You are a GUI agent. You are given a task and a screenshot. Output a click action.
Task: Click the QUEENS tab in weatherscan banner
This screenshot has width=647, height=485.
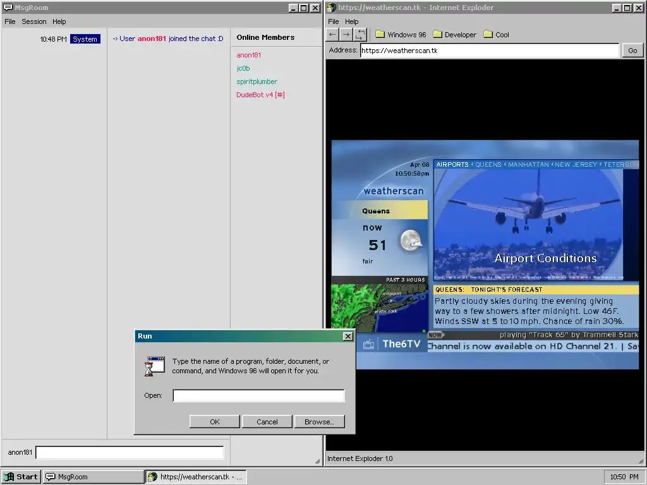click(x=488, y=164)
